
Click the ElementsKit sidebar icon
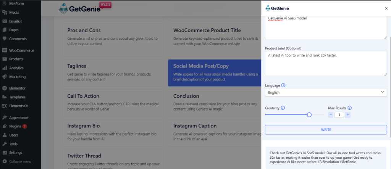click(5, 106)
